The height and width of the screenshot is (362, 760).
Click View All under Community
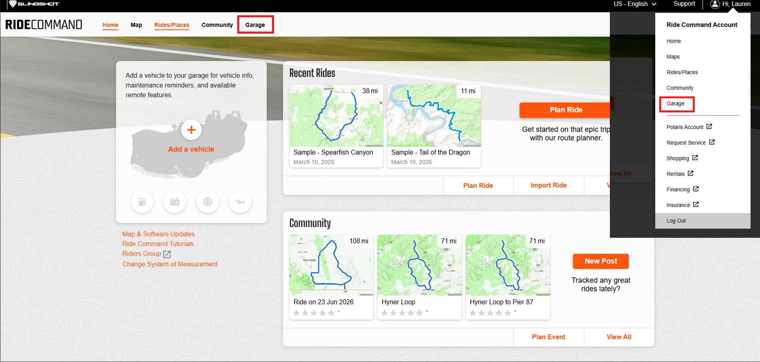[x=619, y=337]
